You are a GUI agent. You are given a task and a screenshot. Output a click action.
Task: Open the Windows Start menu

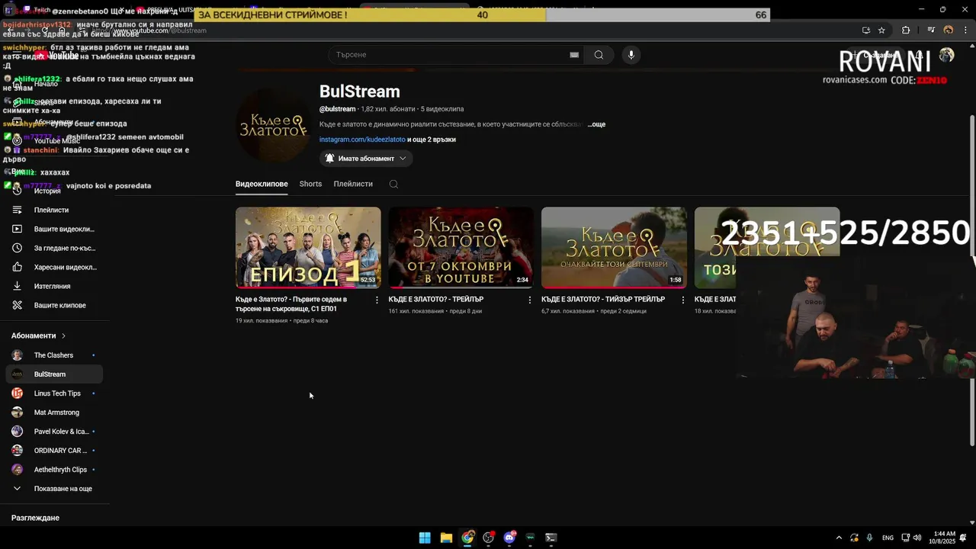point(425,538)
